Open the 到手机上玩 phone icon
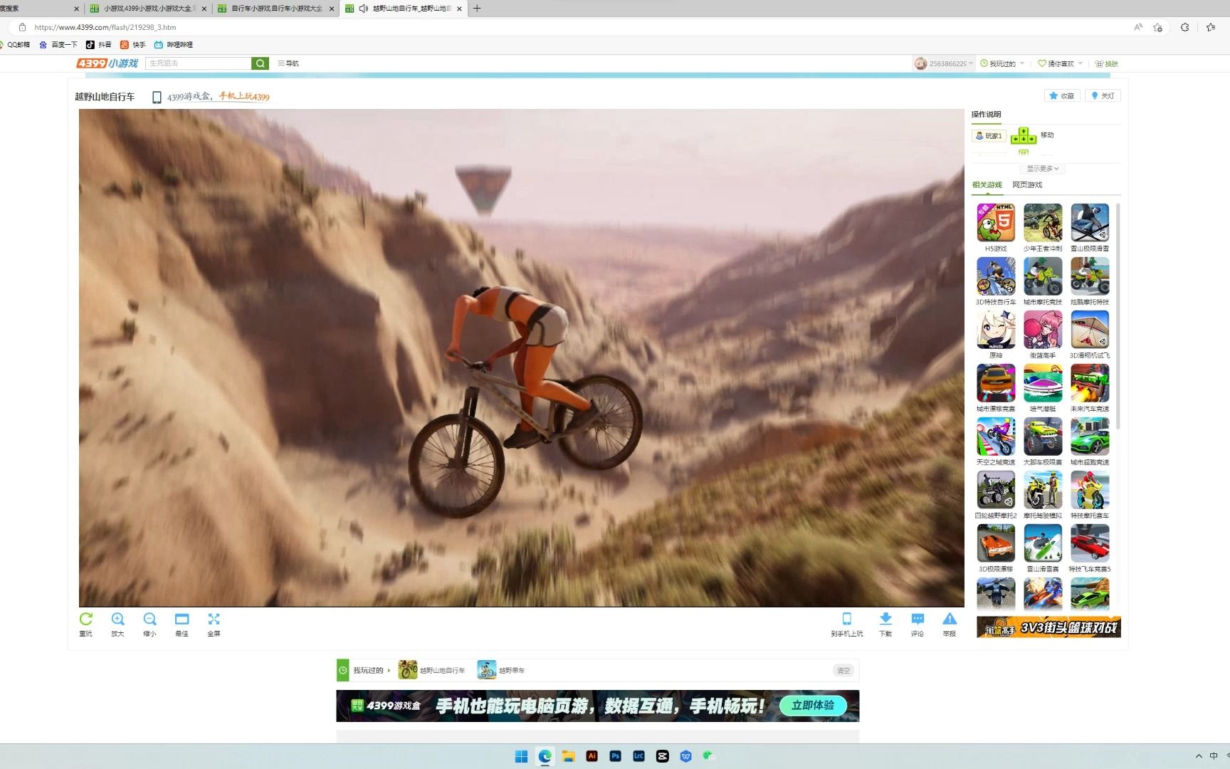 coord(846,619)
